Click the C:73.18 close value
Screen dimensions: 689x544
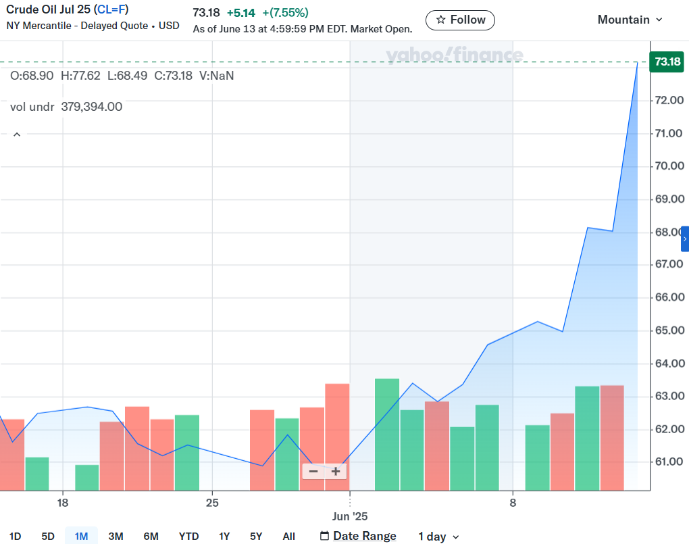coord(173,76)
